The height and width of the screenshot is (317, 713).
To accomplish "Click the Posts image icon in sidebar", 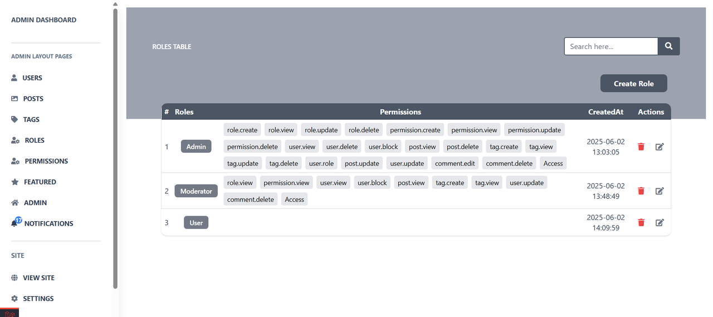I will 14,99.
